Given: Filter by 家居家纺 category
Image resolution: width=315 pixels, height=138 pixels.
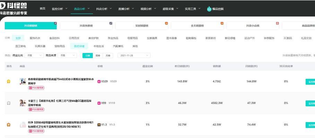Looking at the screenshot, I should 211,38.
